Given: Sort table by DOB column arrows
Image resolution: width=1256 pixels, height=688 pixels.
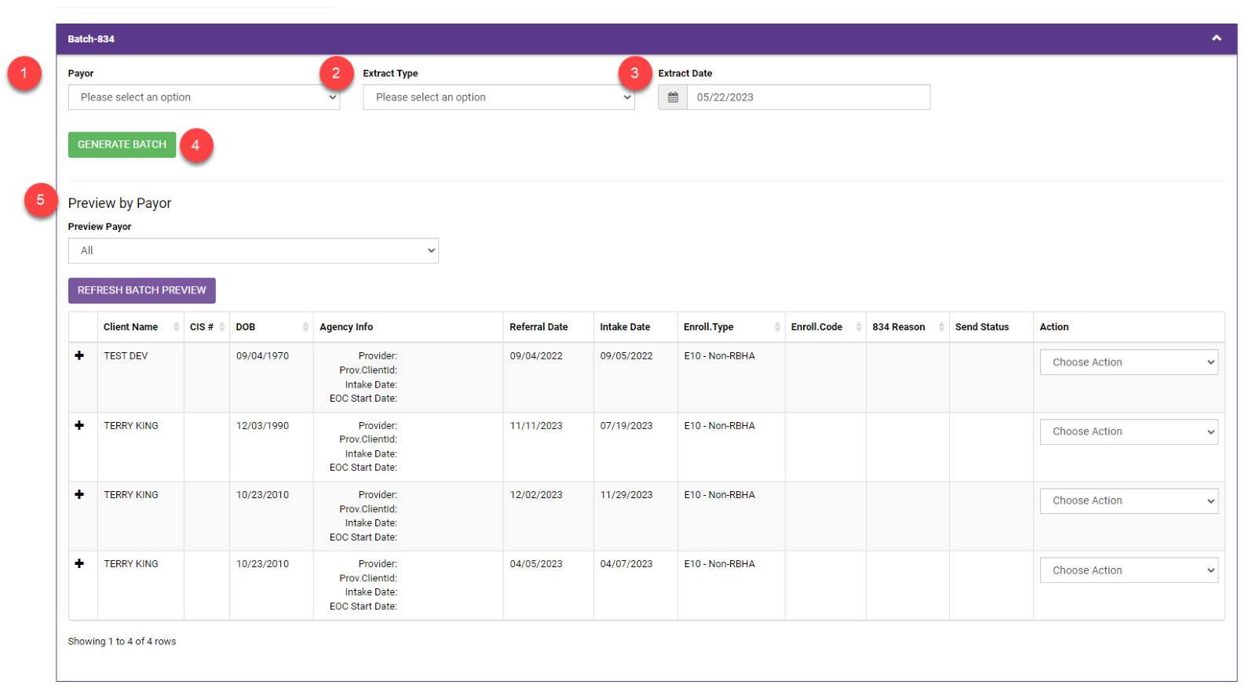Looking at the screenshot, I should [305, 327].
